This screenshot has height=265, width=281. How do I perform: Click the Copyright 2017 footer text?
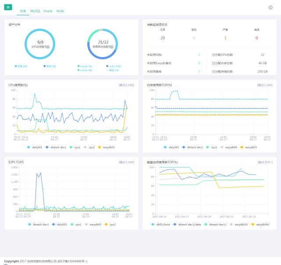click(46, 261)
